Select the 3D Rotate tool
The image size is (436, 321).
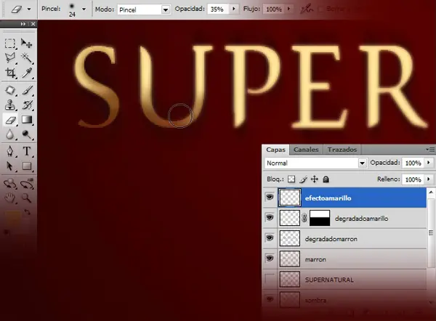point(10,184)
